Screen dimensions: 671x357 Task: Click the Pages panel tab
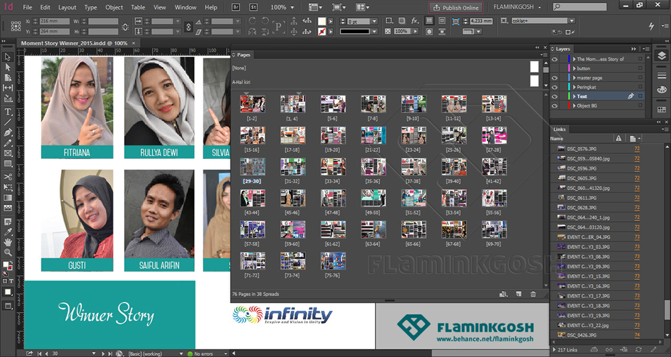click(x=243, y=55)
